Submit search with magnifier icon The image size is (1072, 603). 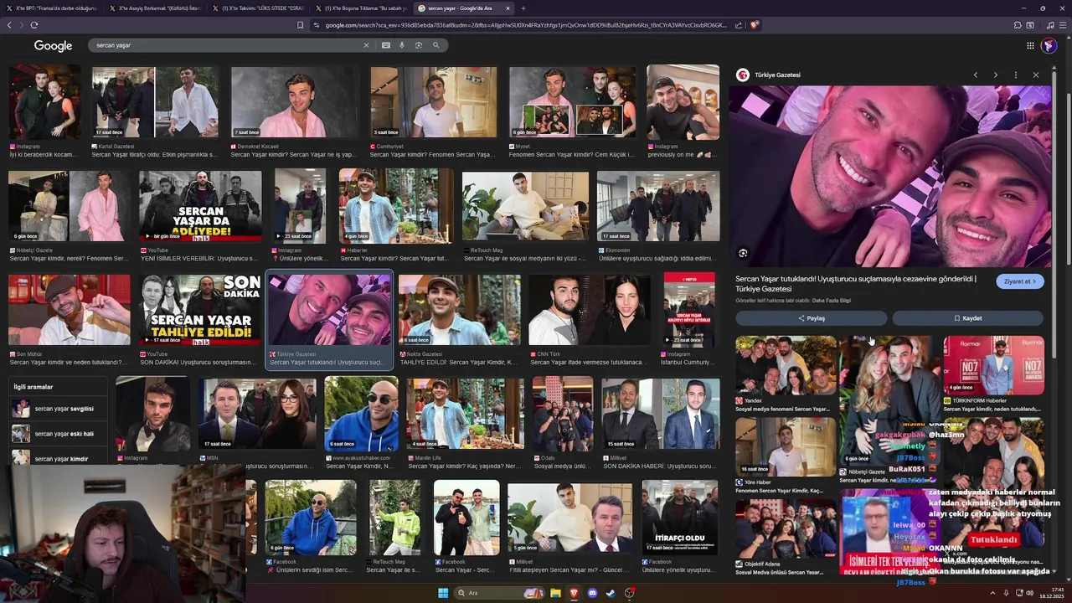tap(436, 45)
